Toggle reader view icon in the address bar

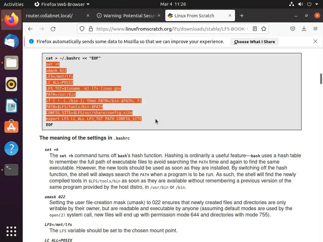tap(255, 29)
